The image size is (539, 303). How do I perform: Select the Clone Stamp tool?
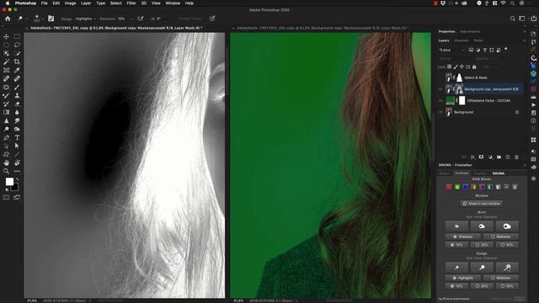(17, 95)
